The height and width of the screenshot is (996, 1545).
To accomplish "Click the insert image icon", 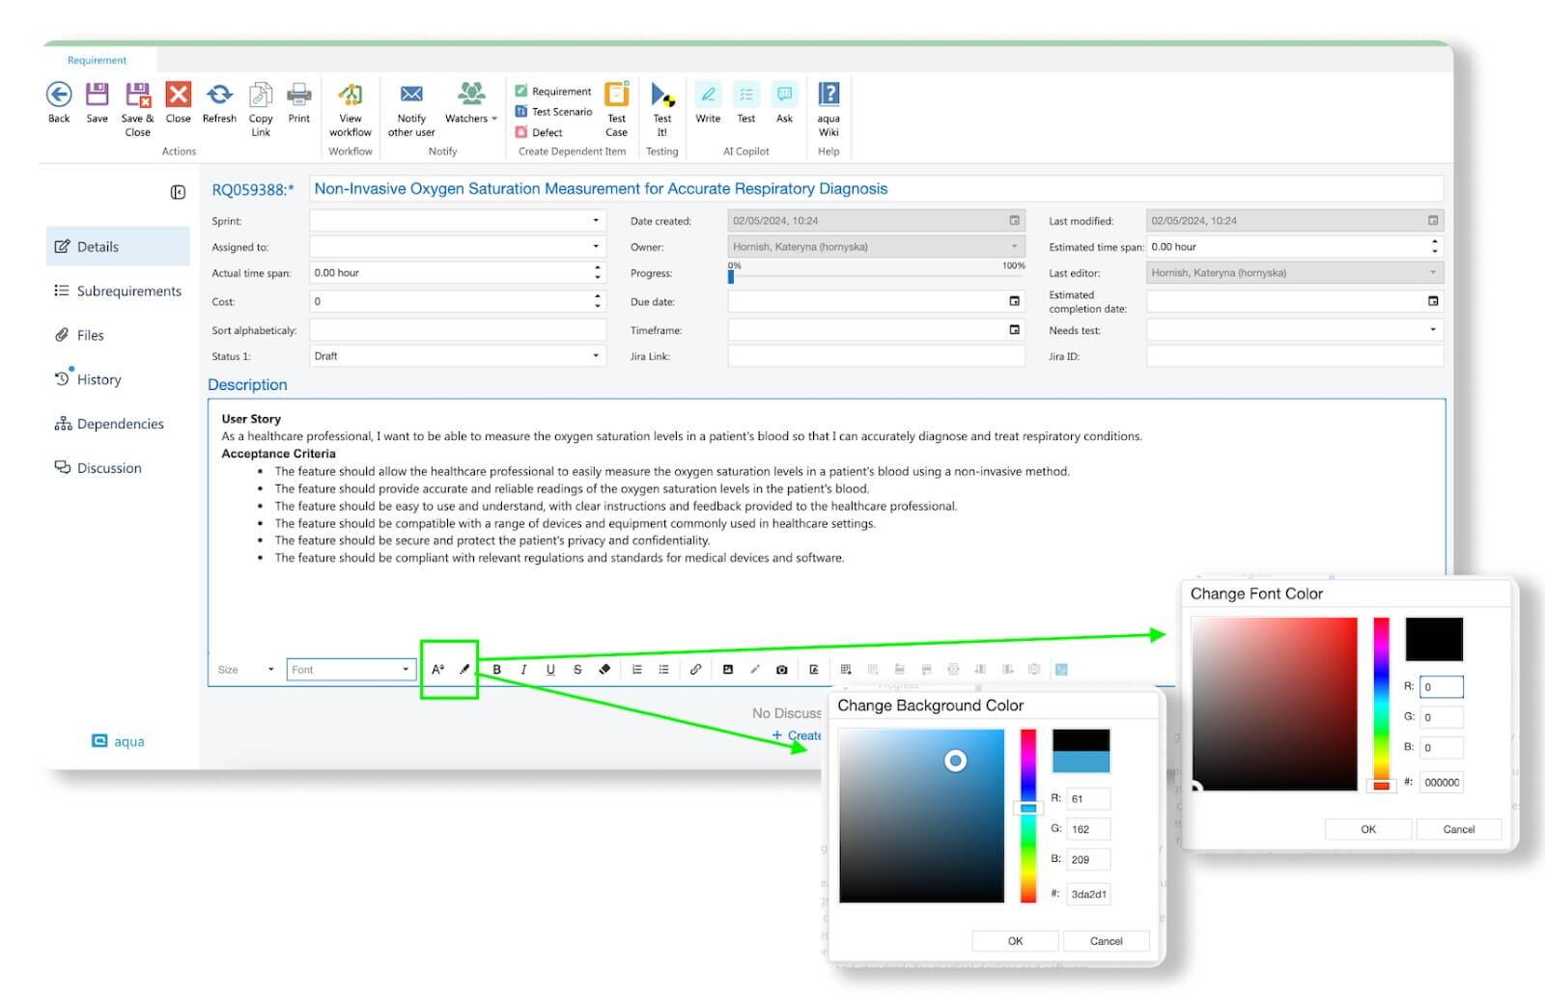I will click(x=728, y=669).
